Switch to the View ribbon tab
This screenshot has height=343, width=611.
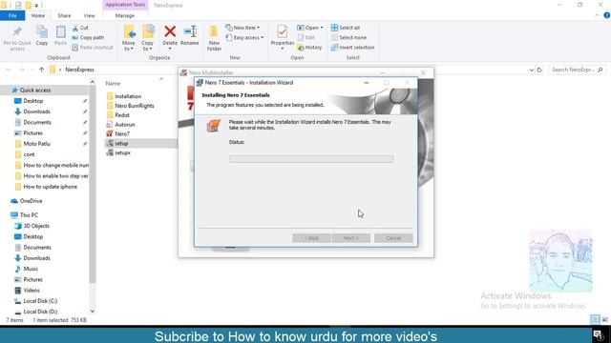[89, 15]
